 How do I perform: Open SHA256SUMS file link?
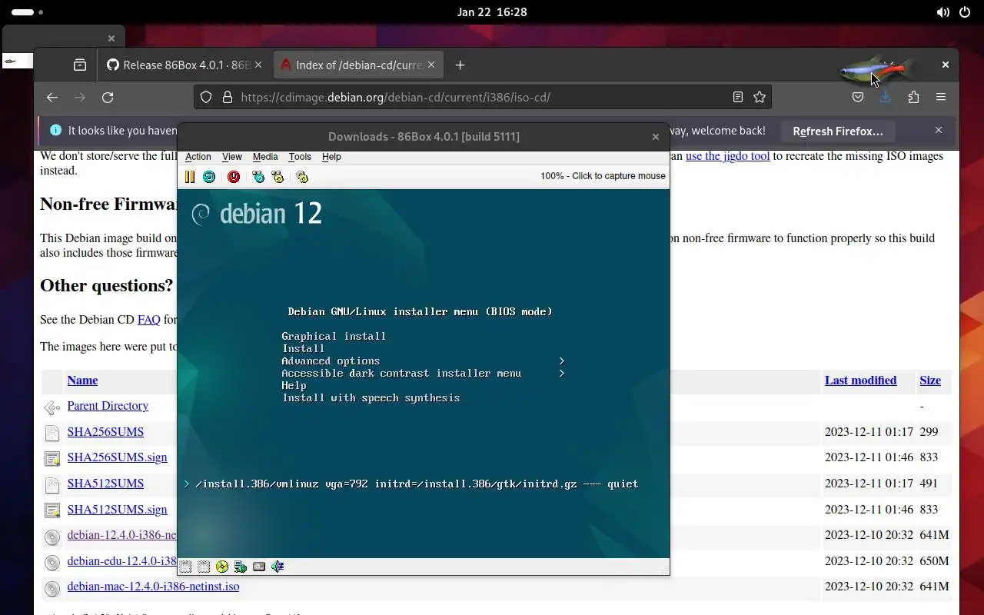(x=105, y=432)
